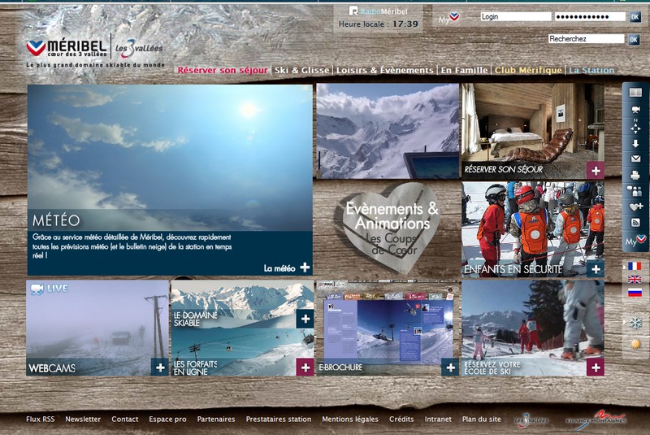Screen dimensions: 650x435
Task: Click the download arrow icon in sidebar
Action: 635,143
